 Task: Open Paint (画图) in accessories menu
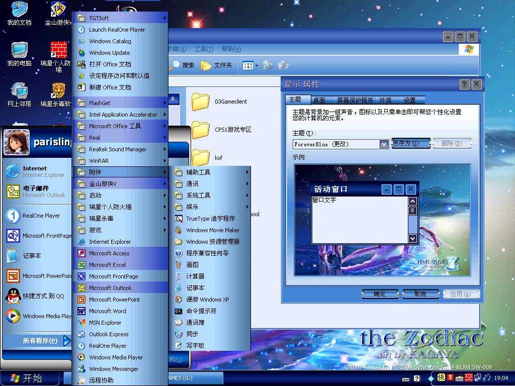pos(210,264)
